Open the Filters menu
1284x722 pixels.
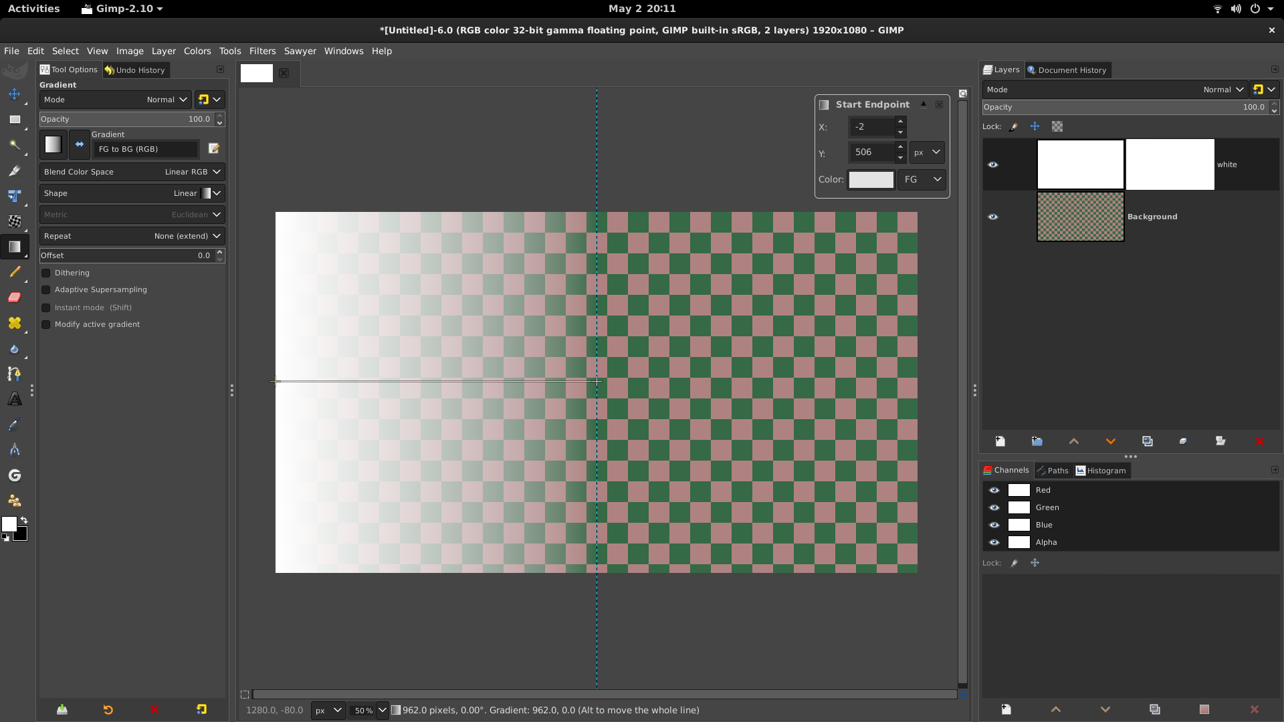click(x=262, y=51)
